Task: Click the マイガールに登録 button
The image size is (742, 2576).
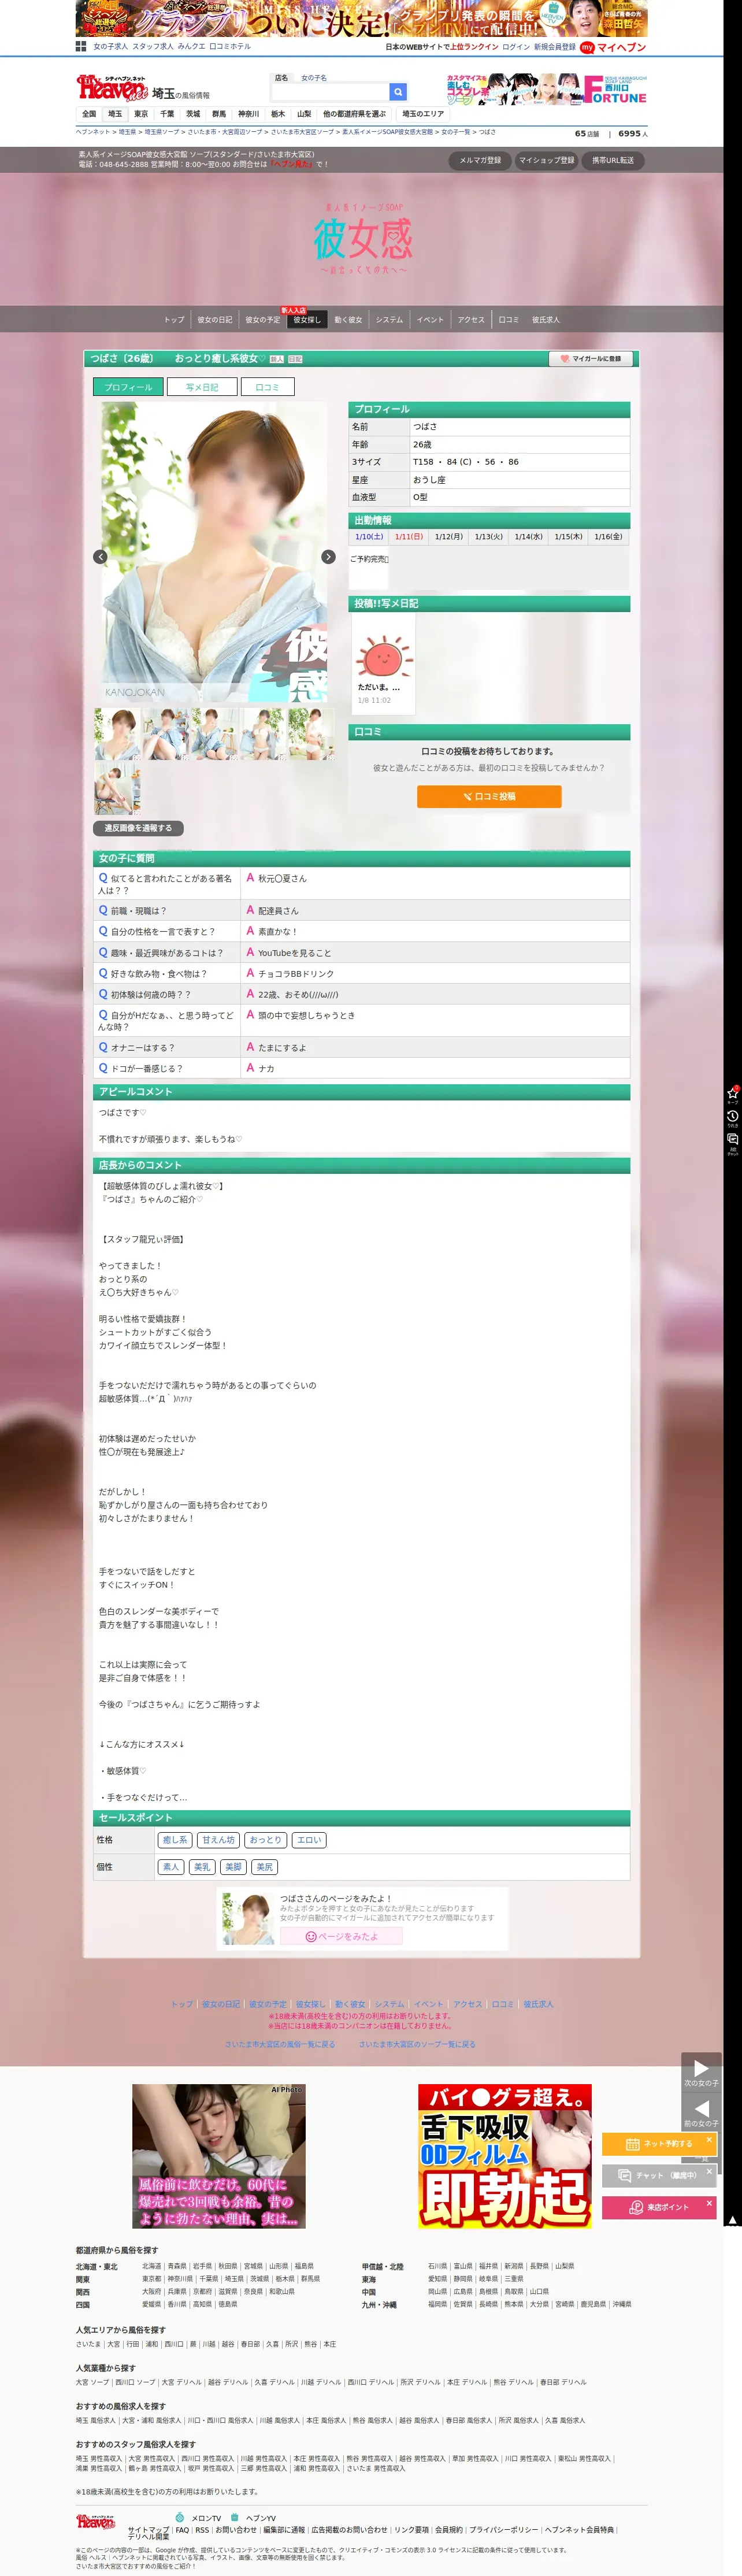Action: (x=591, y=358)
